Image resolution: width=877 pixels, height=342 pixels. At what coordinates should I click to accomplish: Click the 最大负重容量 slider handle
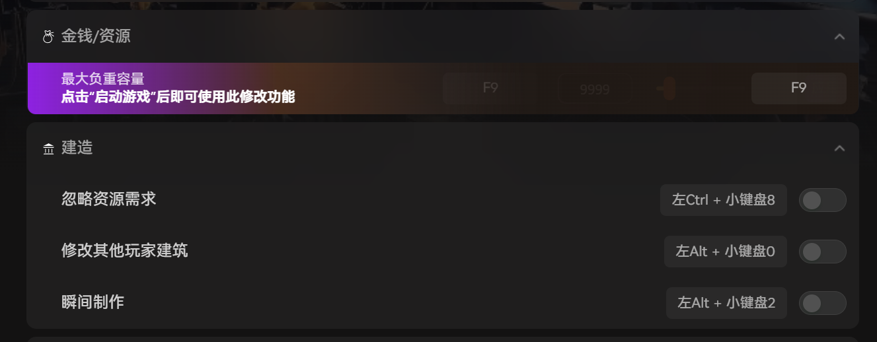(669, 88)
